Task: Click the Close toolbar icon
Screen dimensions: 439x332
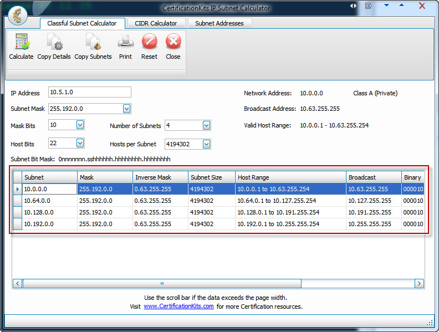Action: pyautogui.click(x=173, y=42)
